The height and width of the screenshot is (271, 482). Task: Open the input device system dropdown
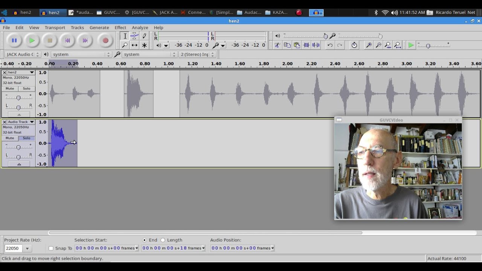tap(150, 54)
